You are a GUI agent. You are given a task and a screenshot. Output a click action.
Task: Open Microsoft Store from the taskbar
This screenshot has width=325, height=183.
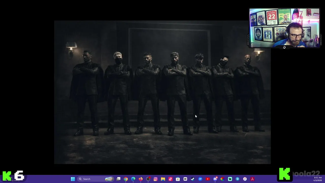tap(178, 179)
